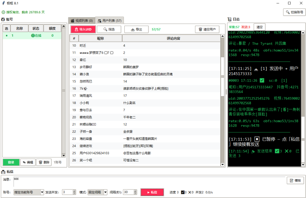This screenshot has width=306, height=198.
Task: Click the # column header
Action: (x=74, y=39)
